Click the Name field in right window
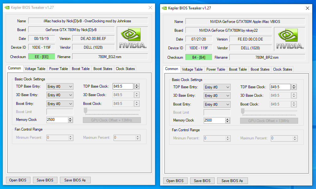This screenshot has width=316, height=189. tap(245, 22)
